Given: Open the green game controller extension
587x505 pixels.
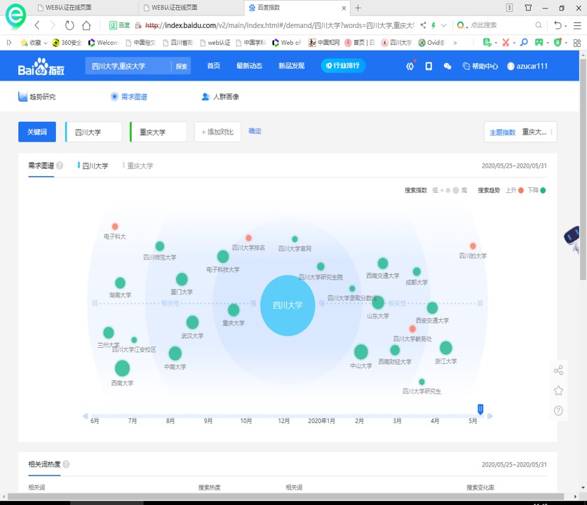Looking at the screenshot, I should tap(539, 42).
